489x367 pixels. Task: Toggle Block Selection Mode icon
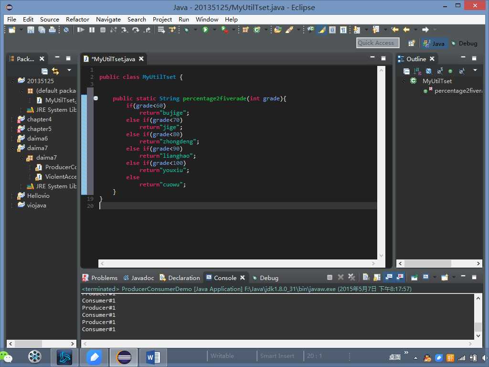[332, 30]
